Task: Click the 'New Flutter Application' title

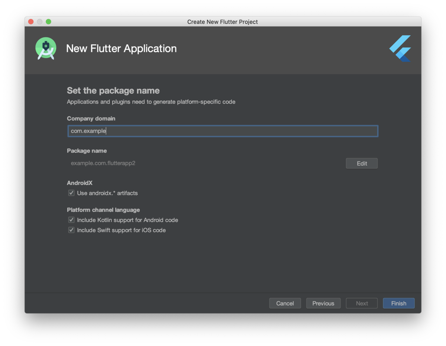Action: (x=121, y=48)
